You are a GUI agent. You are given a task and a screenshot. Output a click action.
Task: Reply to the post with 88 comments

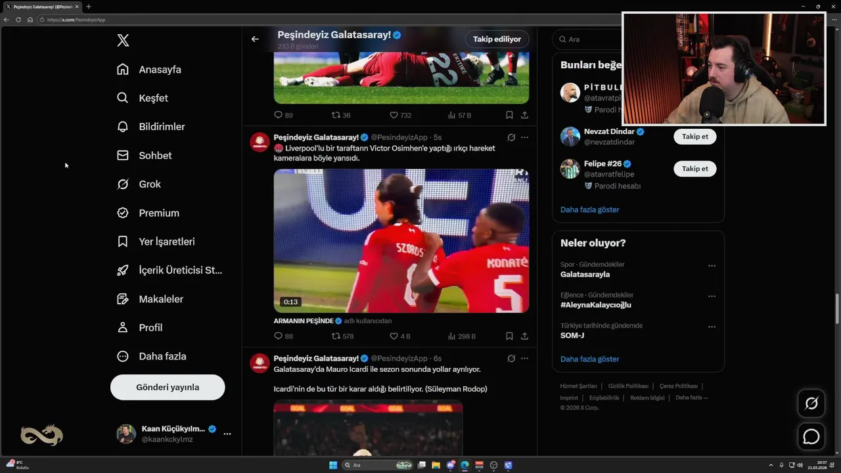283,336
